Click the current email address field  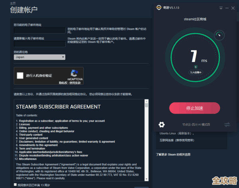[39, 30]
